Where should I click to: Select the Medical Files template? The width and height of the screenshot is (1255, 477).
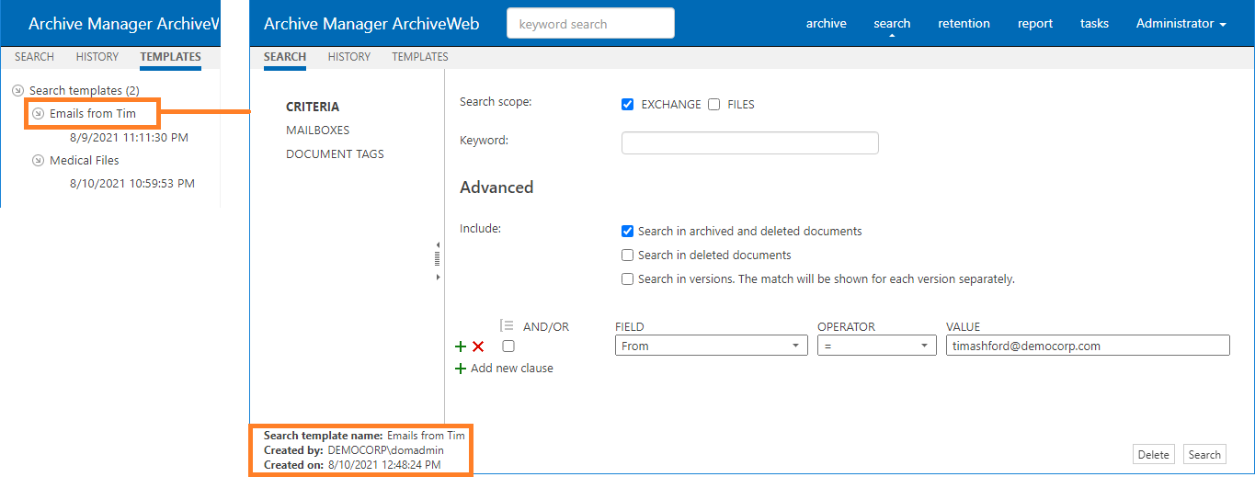coord(85,160)
